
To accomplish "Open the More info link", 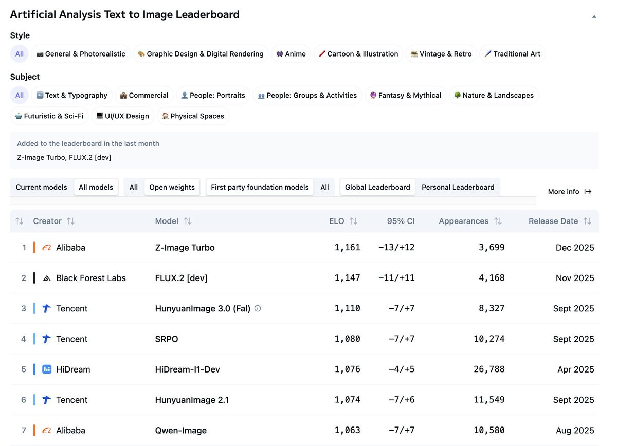I will [x=570, y=191].
